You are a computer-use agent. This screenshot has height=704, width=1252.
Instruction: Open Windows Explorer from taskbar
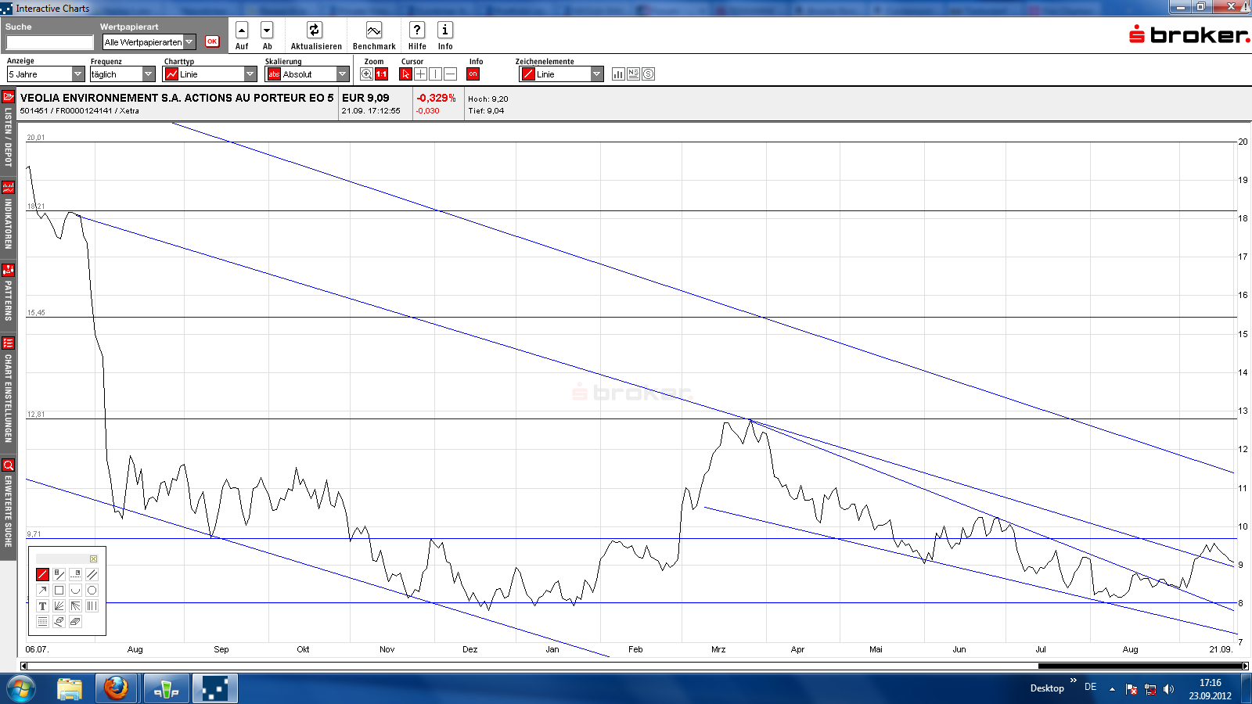click(x=70, y=689)
